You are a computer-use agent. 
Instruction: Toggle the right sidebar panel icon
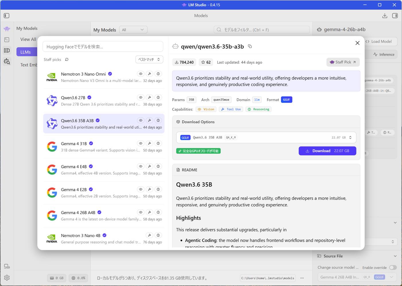click(x=395, y=15)
